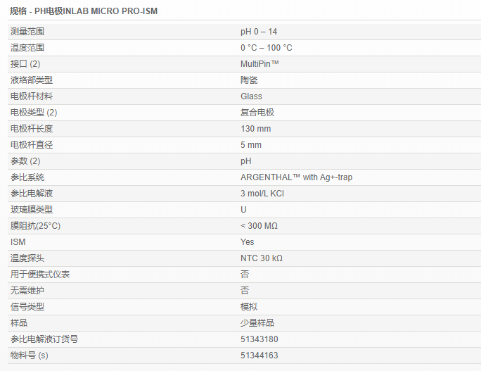The image size is (481, 371).
Task: Select the material number 51344163
Action: click(x=259, y=356)
